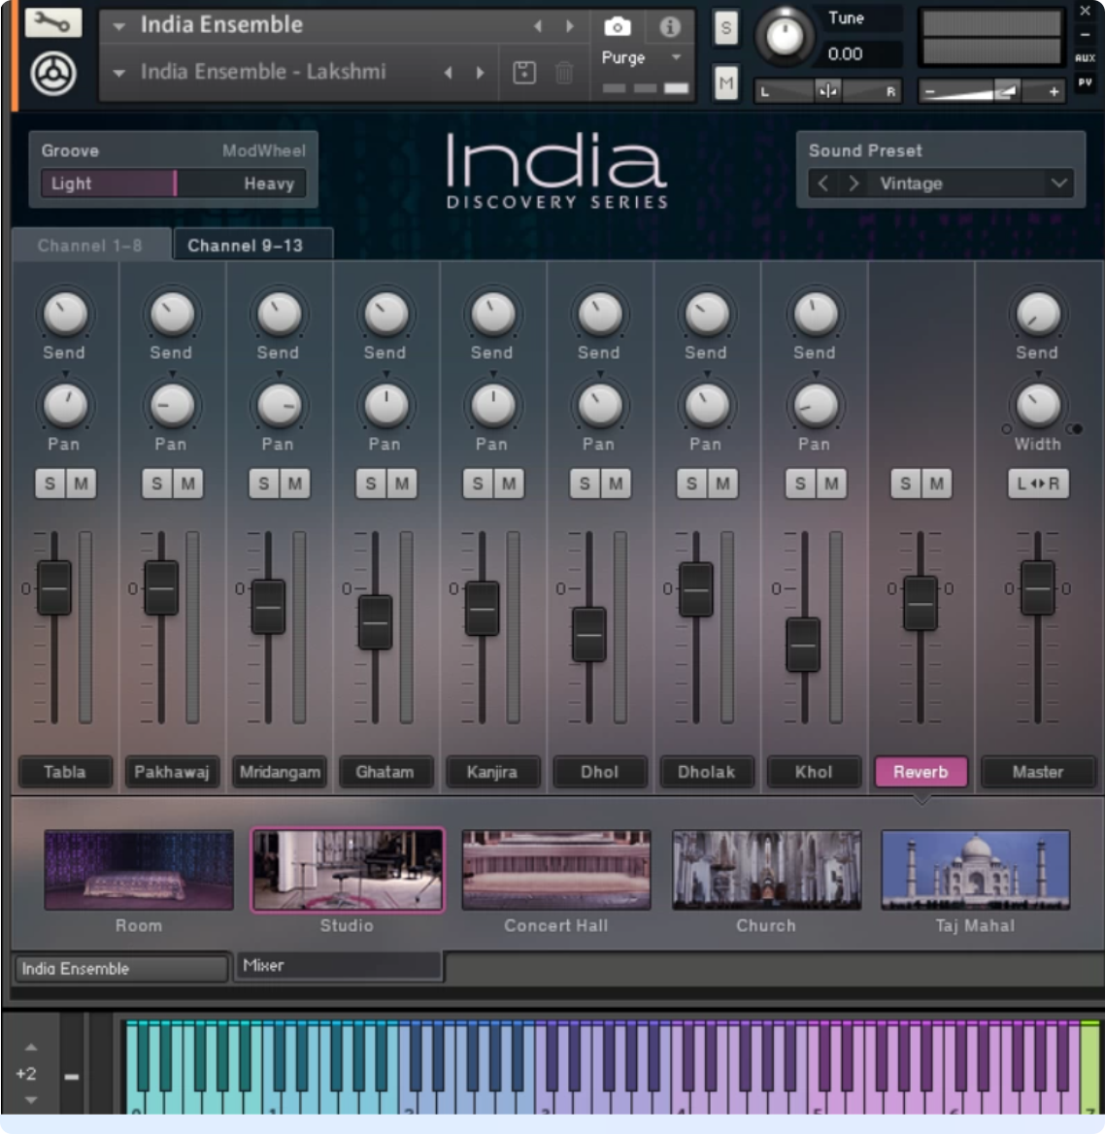This screenshot has height=1134, width=1105.
Task: Open the Lakshmi snapshot dropdown arrow
Action: coord(119,73)
